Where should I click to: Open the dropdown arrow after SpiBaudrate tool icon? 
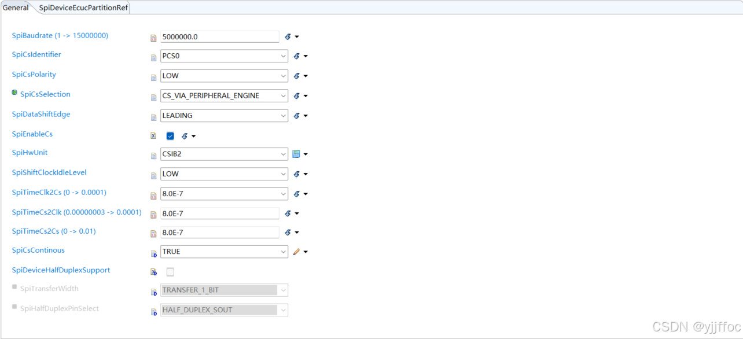297,36
